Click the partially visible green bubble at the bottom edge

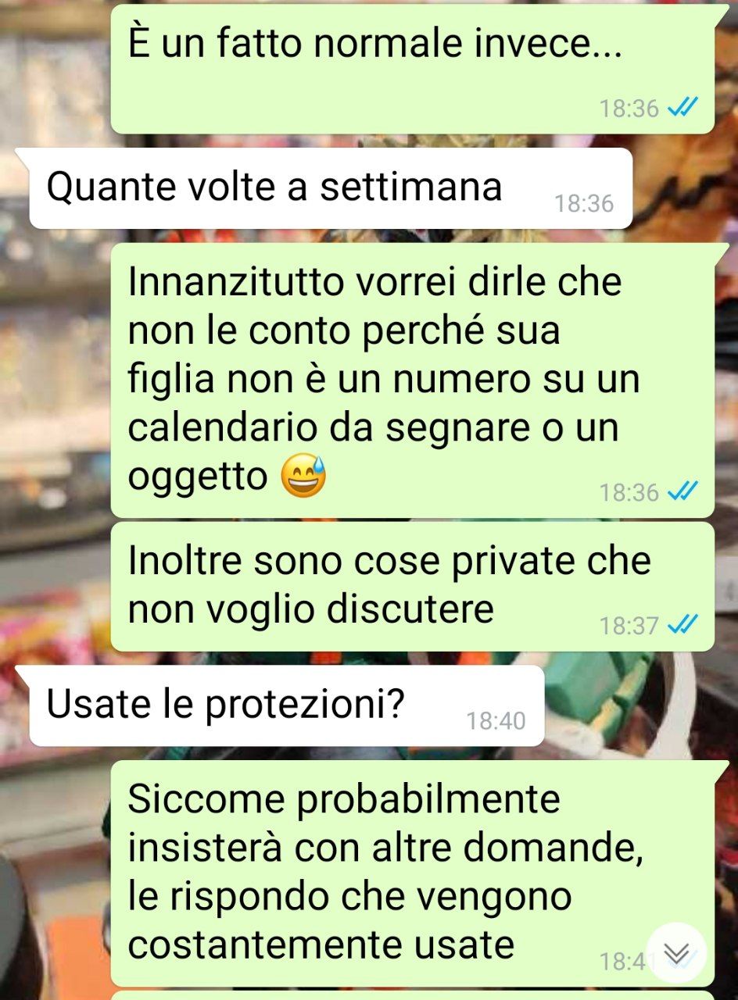413,995
